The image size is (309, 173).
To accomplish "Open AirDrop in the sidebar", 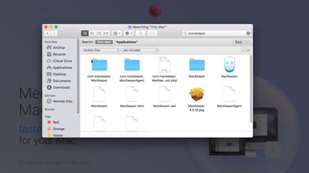I will pos(59,48).
